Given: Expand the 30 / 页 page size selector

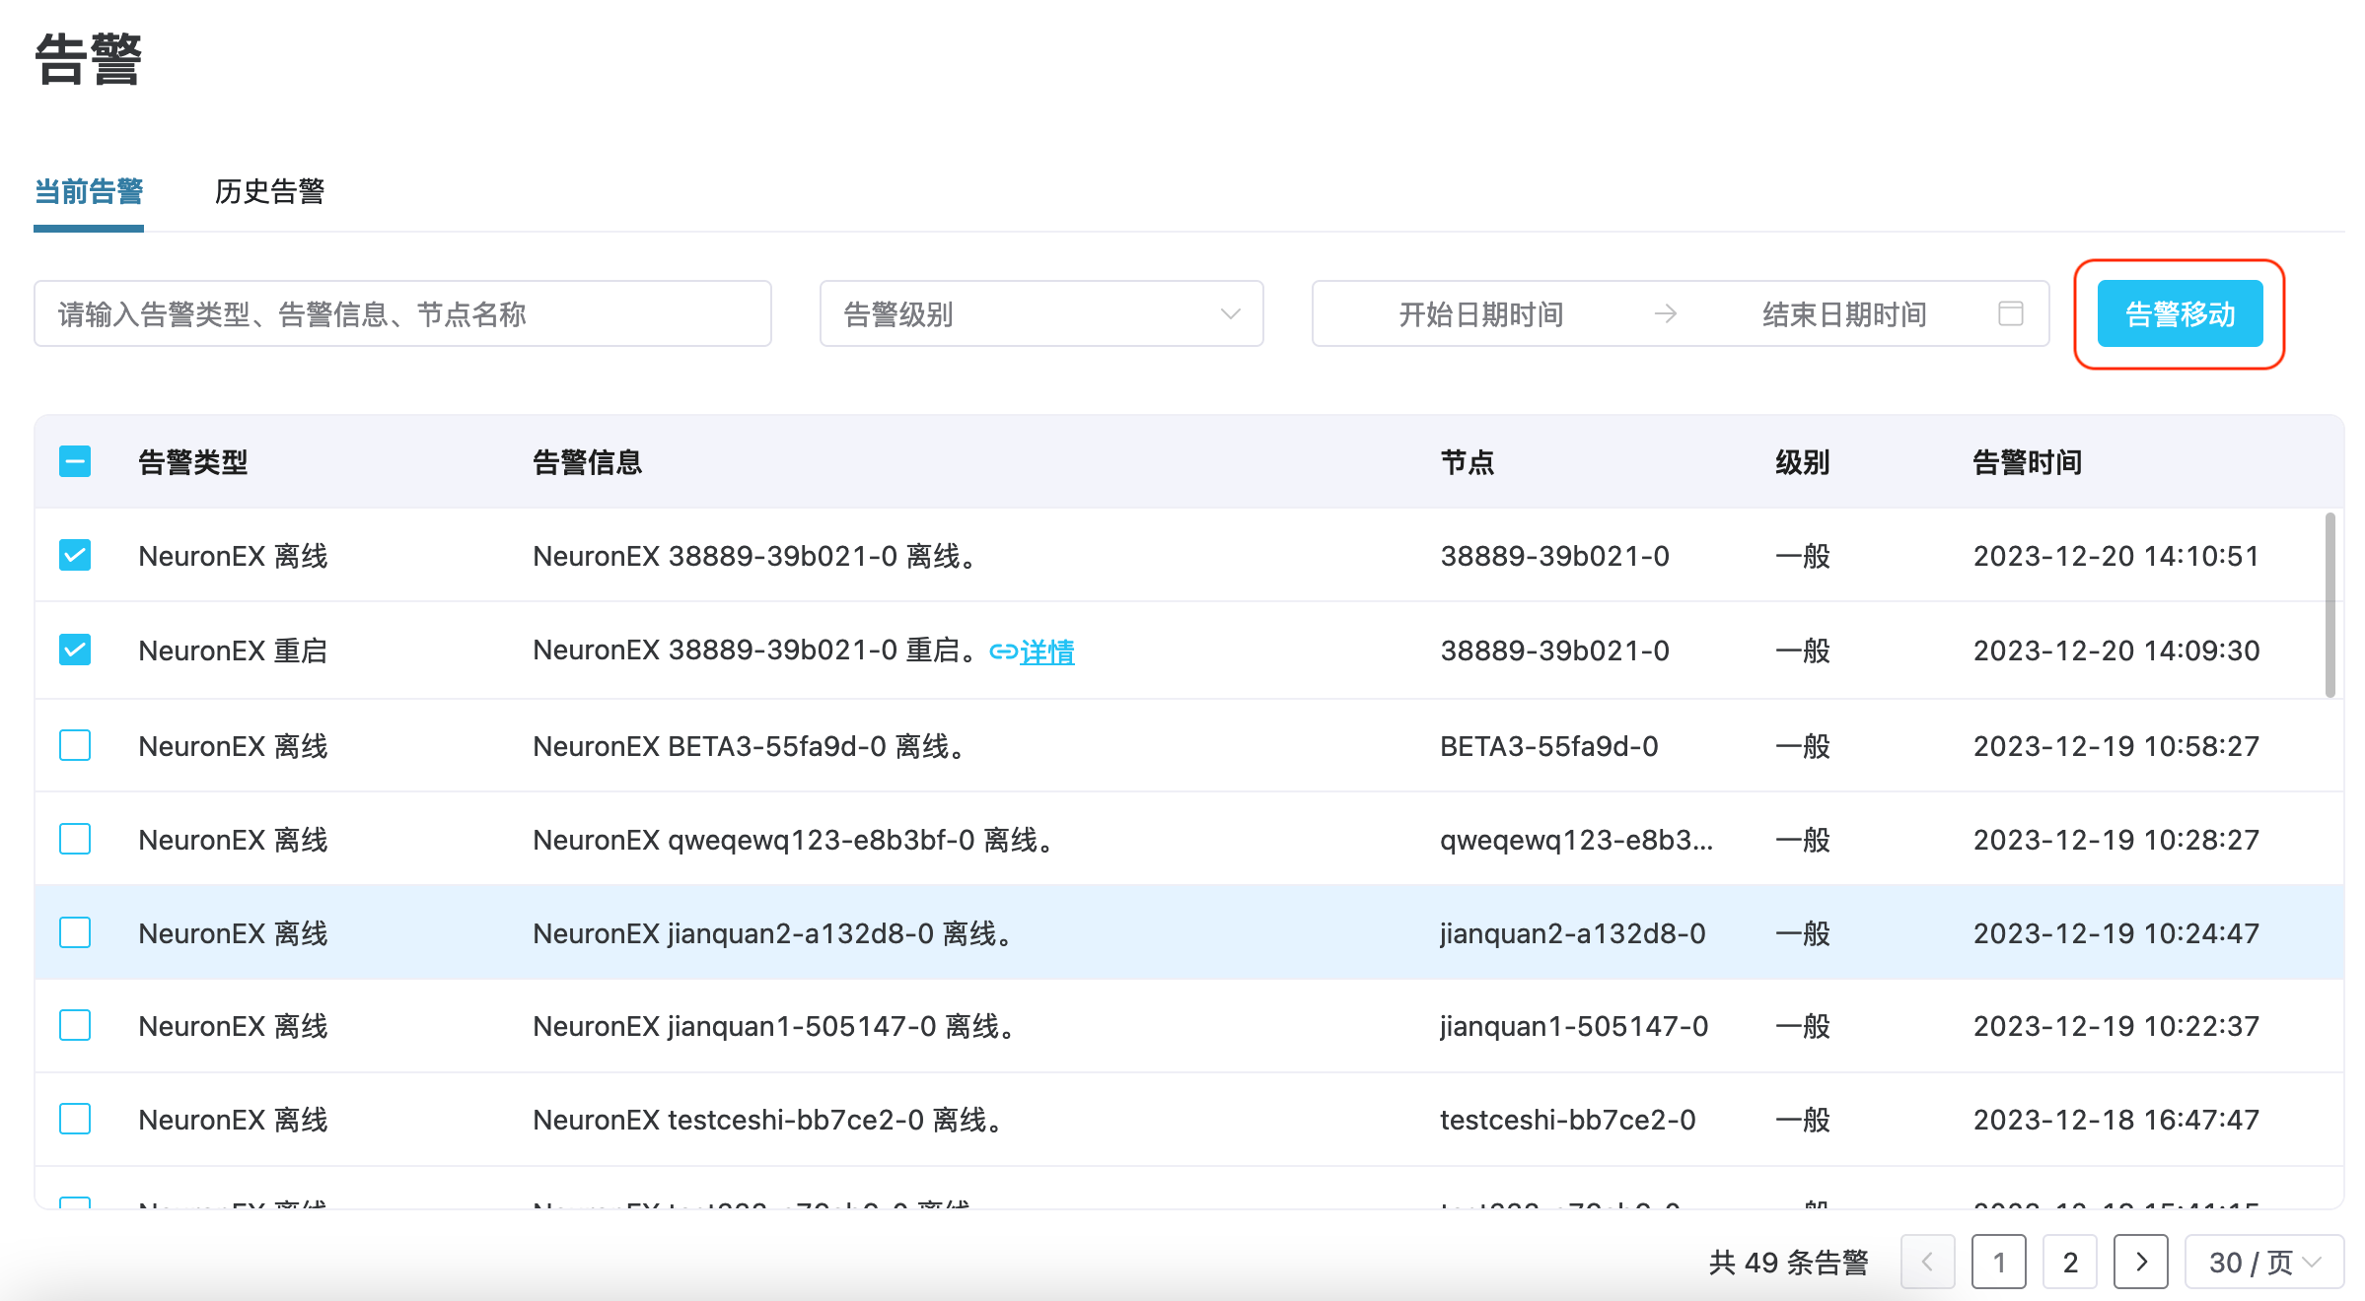Looking at the screenshot, I should [2262, 1262].
